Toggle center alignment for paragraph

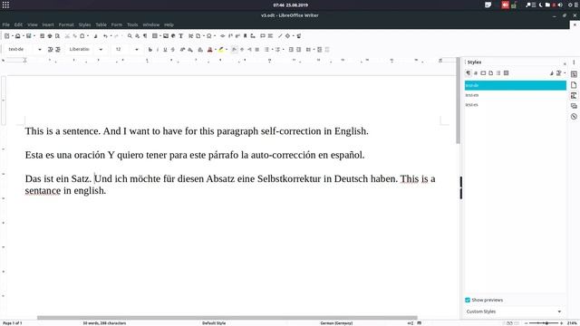(x=242, y=49)
